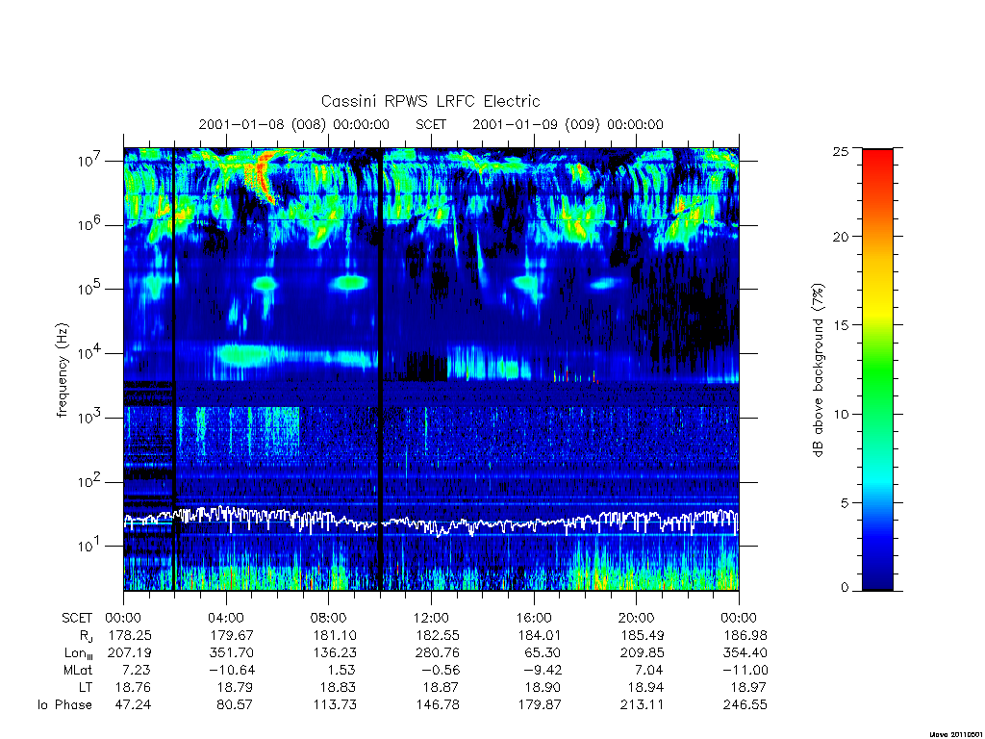Click the 'frequency (Hz)' axis label
Viewport: 985px width, 739px height.
(62, 370)
